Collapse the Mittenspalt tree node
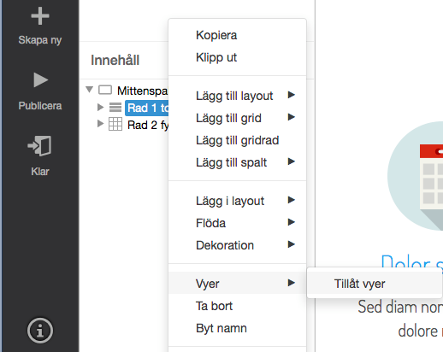Image resolution: width=443 pixels, height=352 pixels. 89,90
